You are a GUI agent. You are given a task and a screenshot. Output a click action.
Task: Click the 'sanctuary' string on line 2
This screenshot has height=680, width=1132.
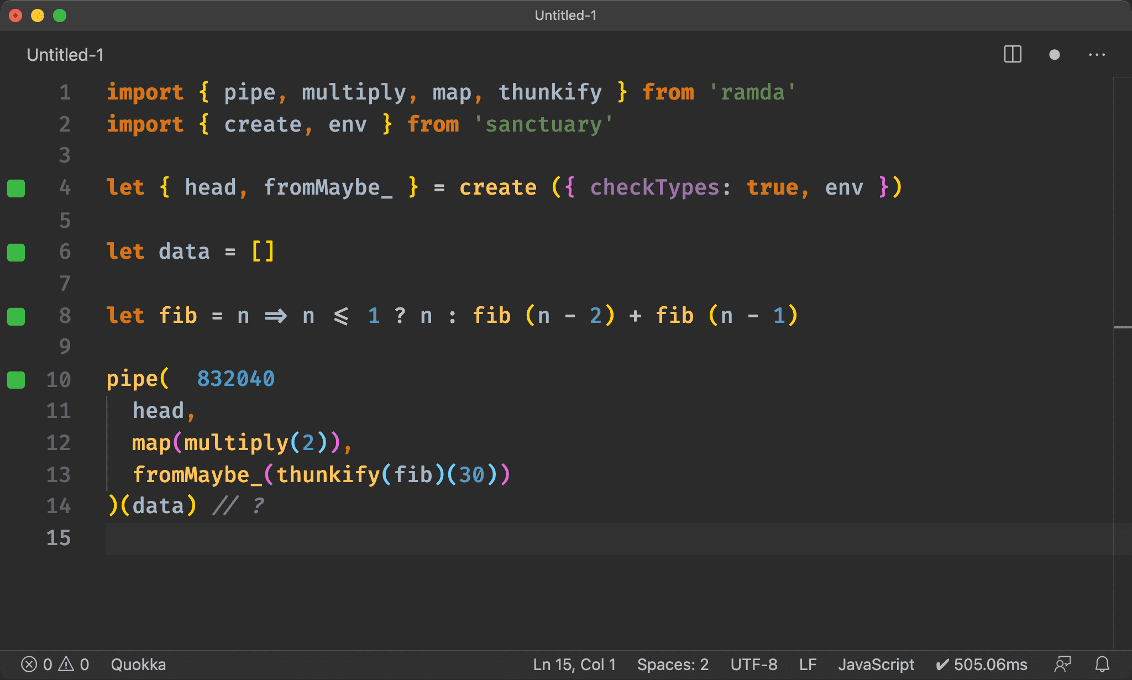point(543,124)
